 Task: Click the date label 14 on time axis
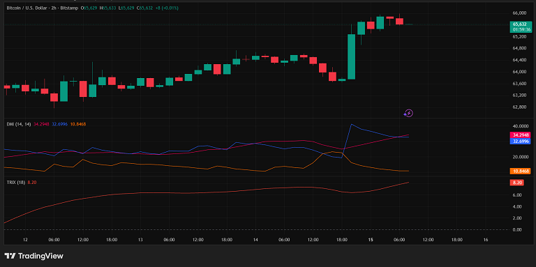[255, 240]
